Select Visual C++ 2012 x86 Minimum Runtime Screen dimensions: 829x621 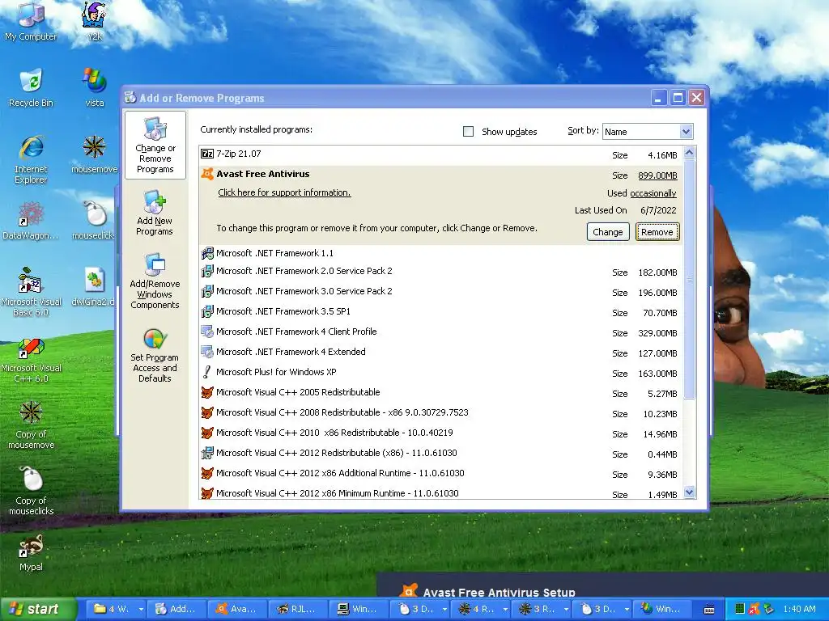441,492
